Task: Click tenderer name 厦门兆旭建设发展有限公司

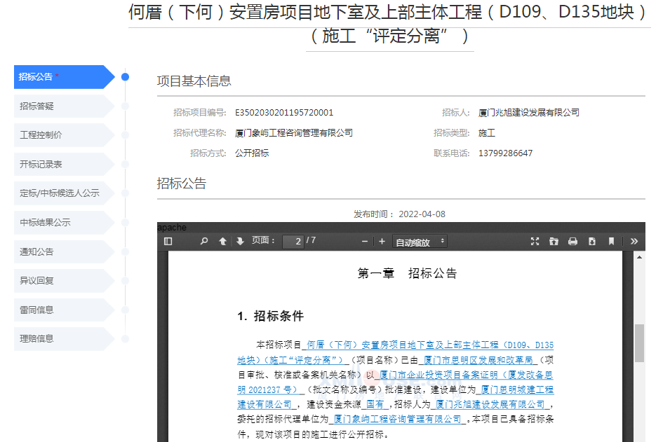Action: click(x=529, y=113)
